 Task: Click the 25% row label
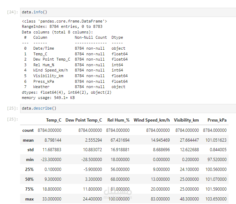pos(29,169)
